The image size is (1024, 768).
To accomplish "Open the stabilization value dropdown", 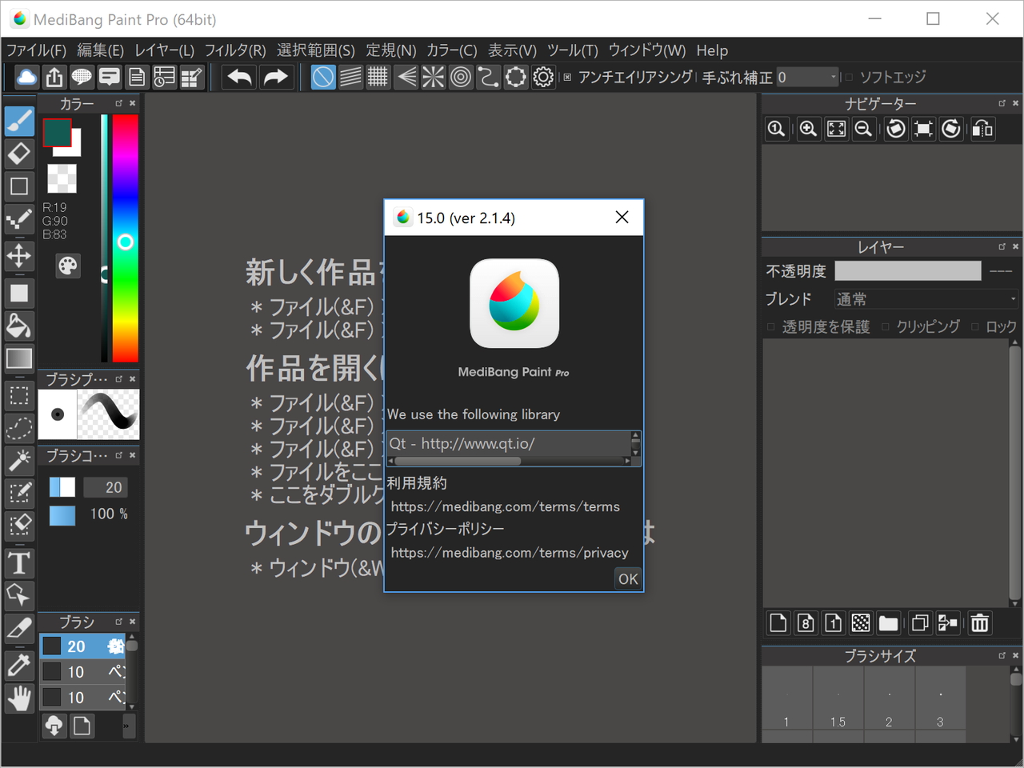I will click(834, 77).
